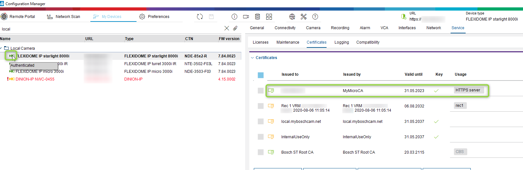Open the device info icon
Screen dimensions: 523x170
[234, 17]
